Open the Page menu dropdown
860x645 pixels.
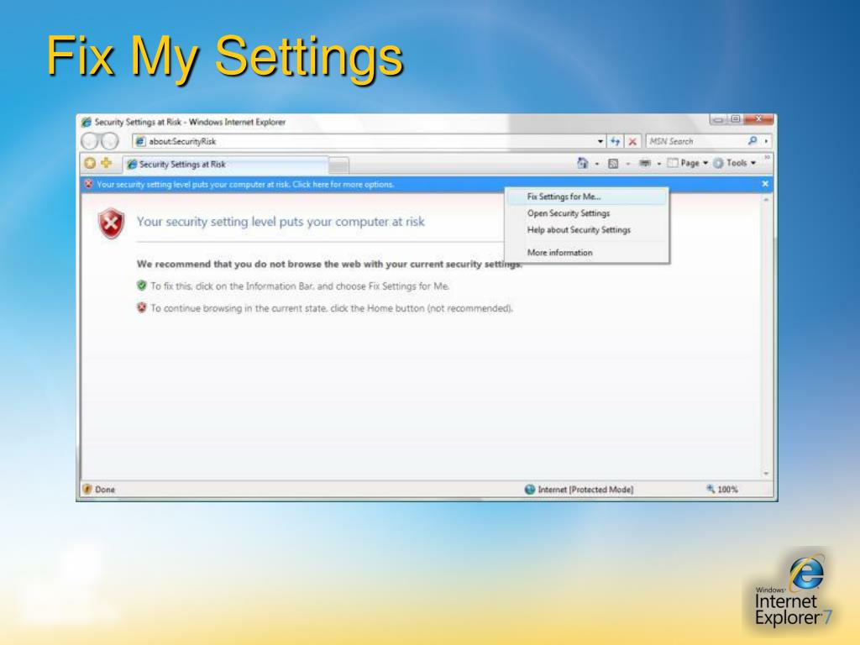(x=688, y=163)
